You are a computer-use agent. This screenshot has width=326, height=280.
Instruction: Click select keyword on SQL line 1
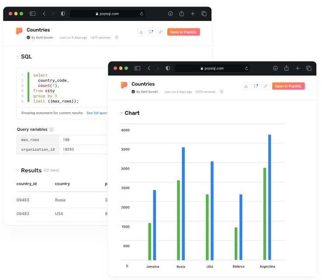coord(40,75)
